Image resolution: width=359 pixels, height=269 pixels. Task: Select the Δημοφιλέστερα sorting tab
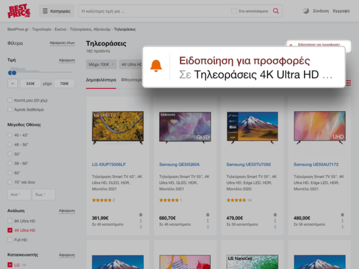coord(101,79)
